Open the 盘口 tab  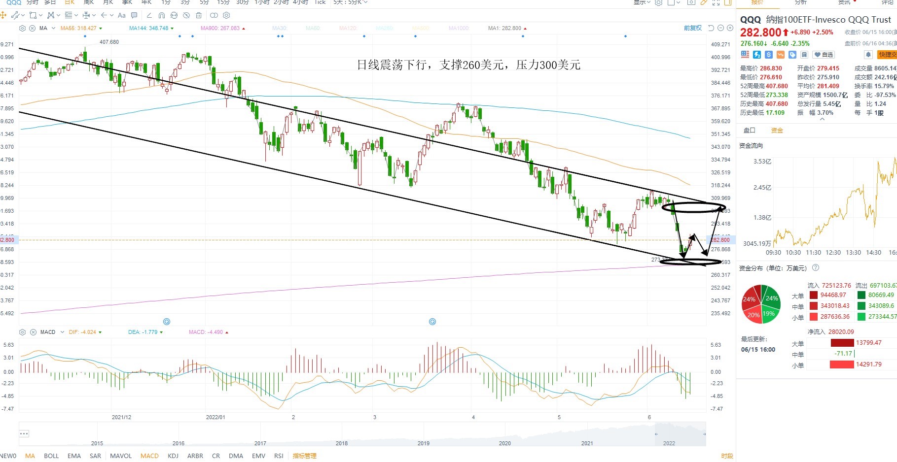tap(750, 131)
